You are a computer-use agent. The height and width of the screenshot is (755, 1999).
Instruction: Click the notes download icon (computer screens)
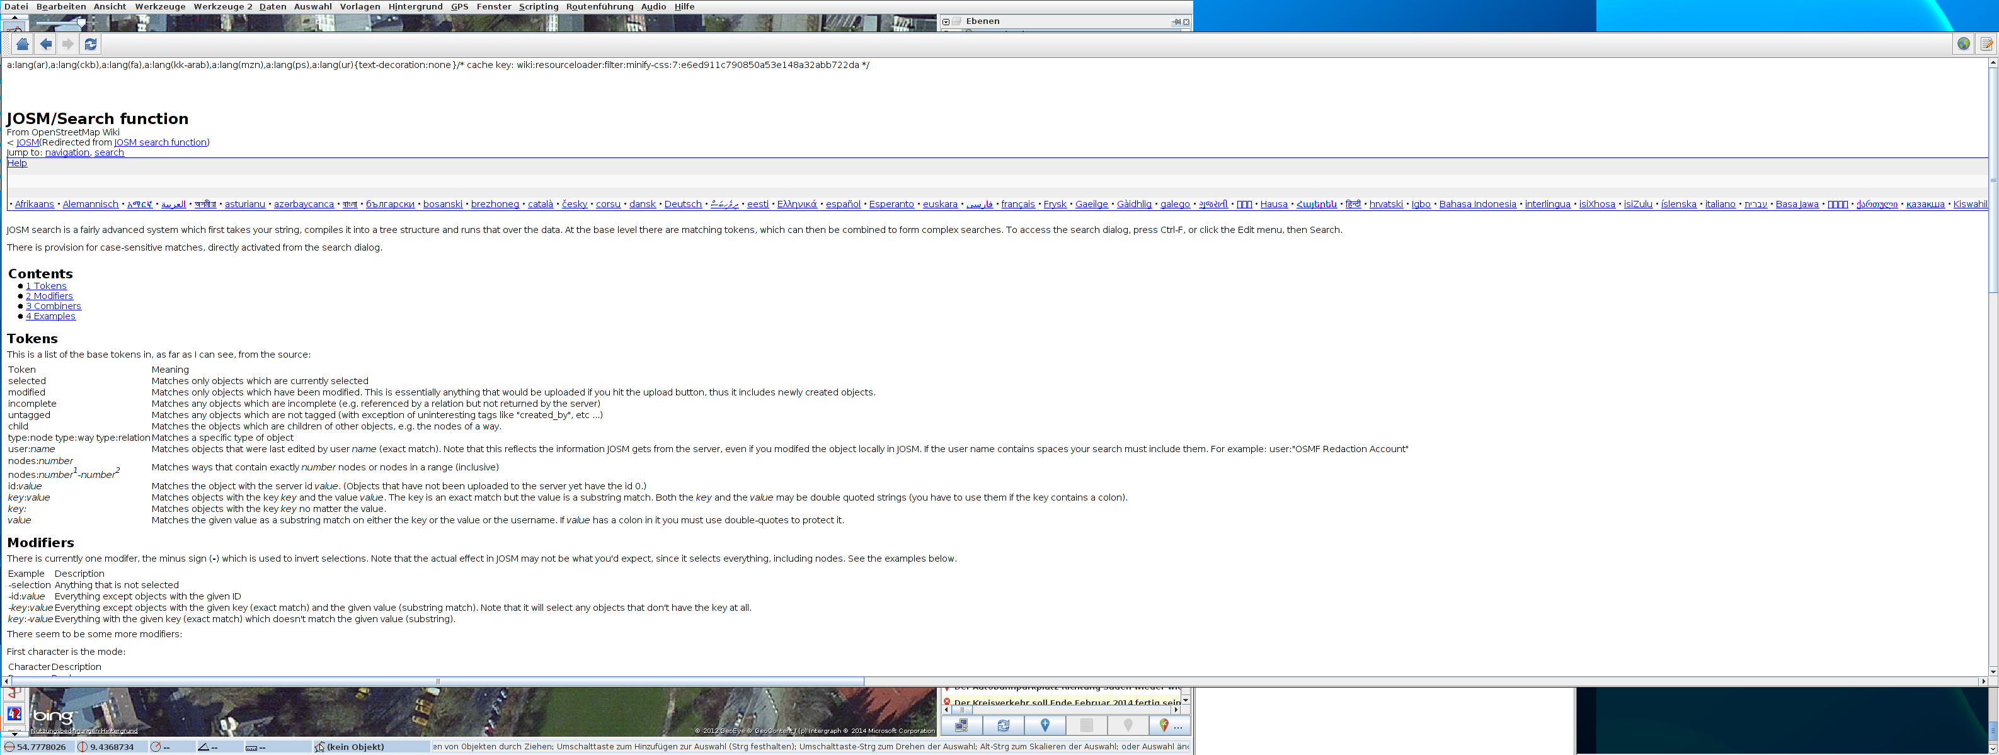point(961,725)
